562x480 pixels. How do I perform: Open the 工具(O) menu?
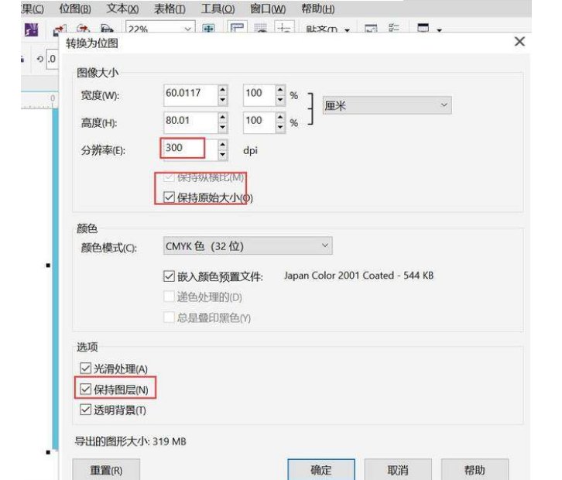(x=218, y=8)
